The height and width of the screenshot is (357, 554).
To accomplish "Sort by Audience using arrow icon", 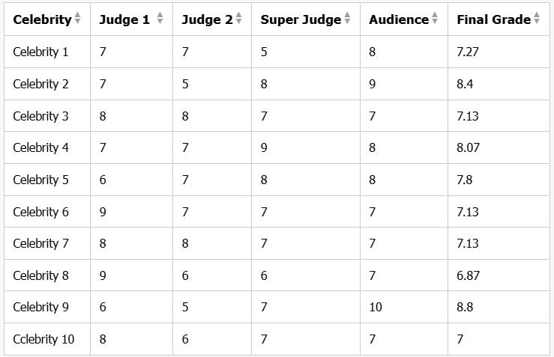I will (435, 19).
